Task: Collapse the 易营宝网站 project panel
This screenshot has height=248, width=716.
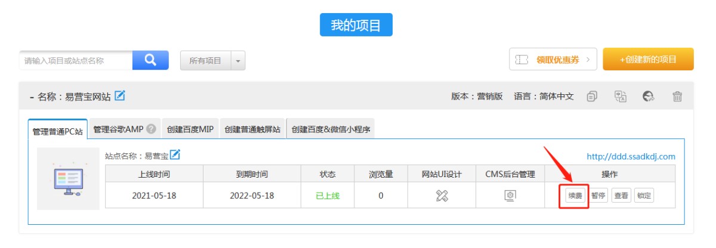Action: (31, 96)
